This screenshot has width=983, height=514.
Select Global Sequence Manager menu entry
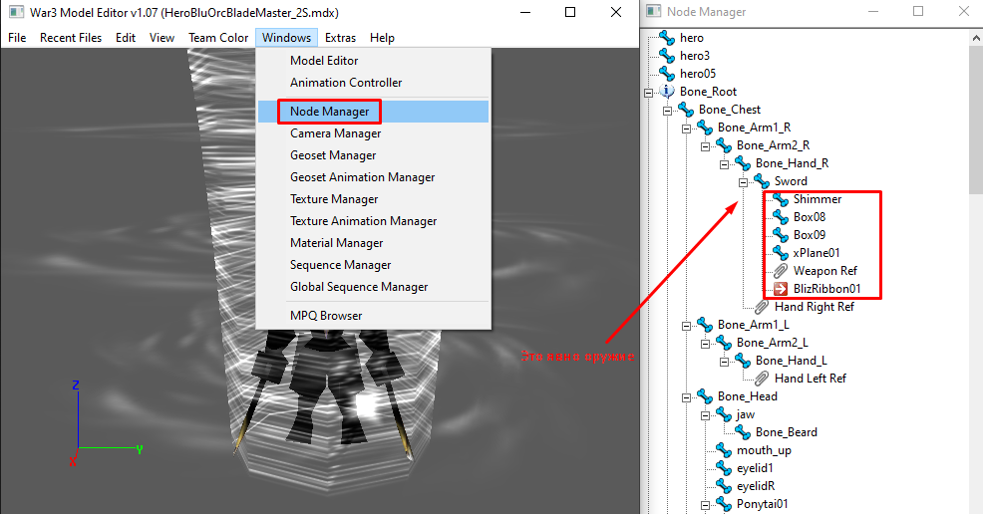pyautogui.click(x=373, y=287)
